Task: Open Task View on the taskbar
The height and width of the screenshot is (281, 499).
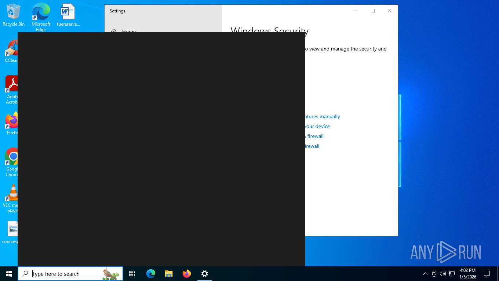Action: point(132,274)
